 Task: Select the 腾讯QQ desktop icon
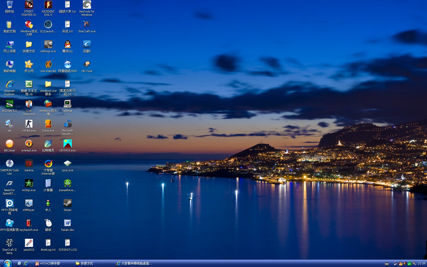click(67, 47)
